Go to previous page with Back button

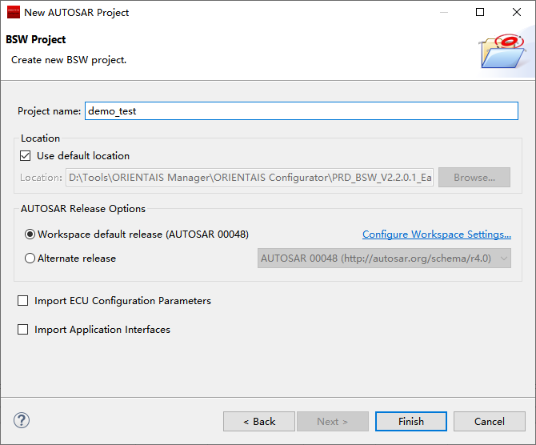click(259, 422)
